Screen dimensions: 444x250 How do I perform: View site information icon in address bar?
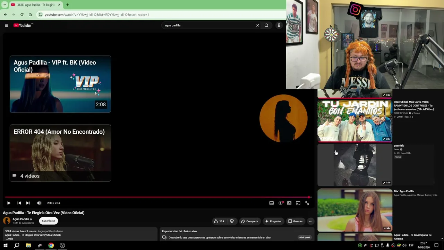tap(40, 15)
